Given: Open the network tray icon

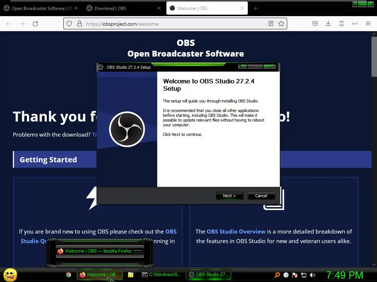Looking at the screenshot, I should coord(304,275).
